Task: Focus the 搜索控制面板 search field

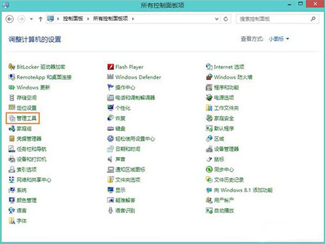Action: (274, 19)
